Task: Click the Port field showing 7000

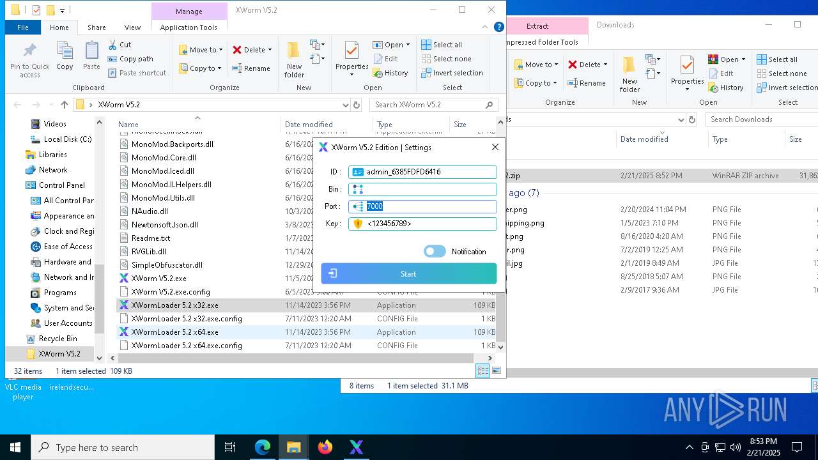Action: point(422,206)
